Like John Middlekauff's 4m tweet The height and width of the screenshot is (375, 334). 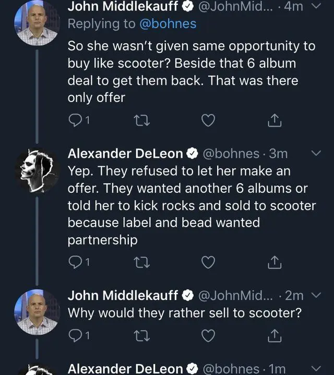coord(208,121)
